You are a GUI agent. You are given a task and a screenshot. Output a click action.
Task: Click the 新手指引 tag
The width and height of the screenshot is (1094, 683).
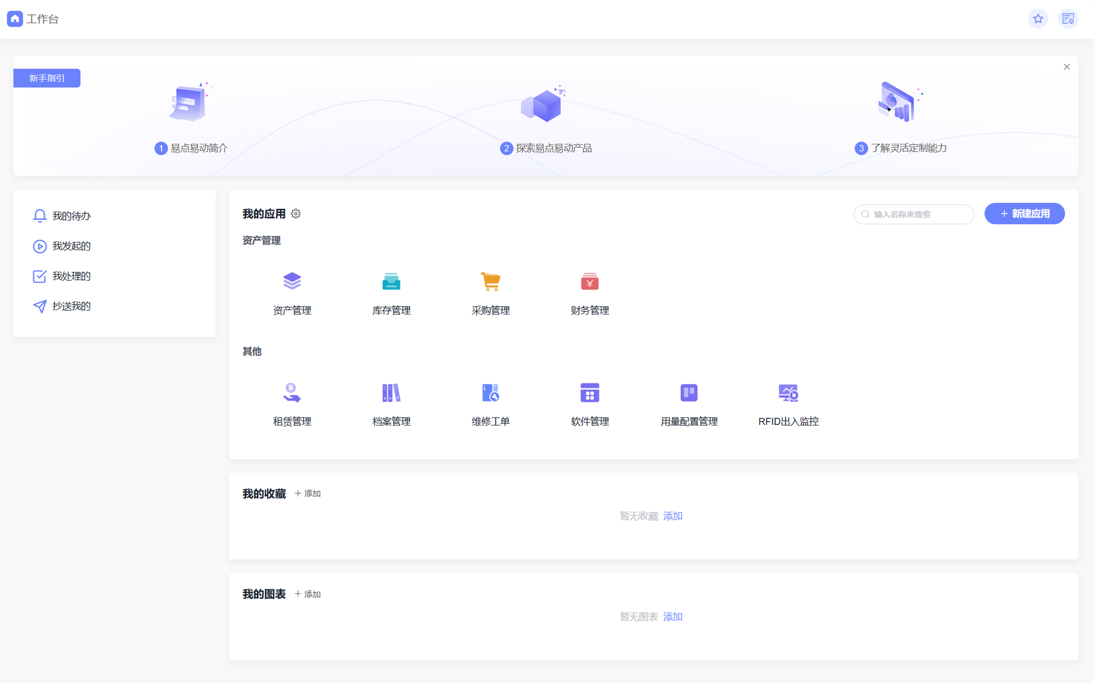tap(47, 78)
